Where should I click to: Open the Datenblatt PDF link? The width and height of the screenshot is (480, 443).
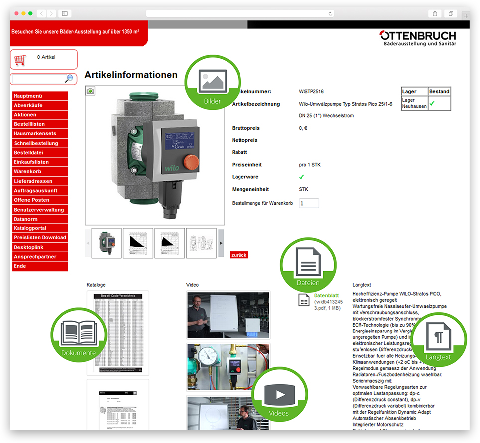coord(326,296)
